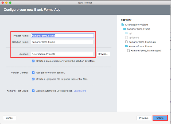Open the Learn More link

point(80,91)
